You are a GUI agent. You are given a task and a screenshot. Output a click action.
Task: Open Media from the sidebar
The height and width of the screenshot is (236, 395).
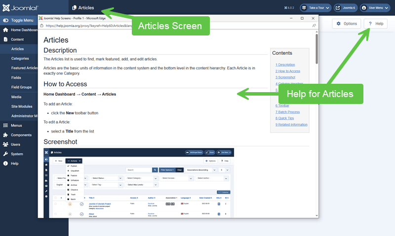[x=16, y=97]
